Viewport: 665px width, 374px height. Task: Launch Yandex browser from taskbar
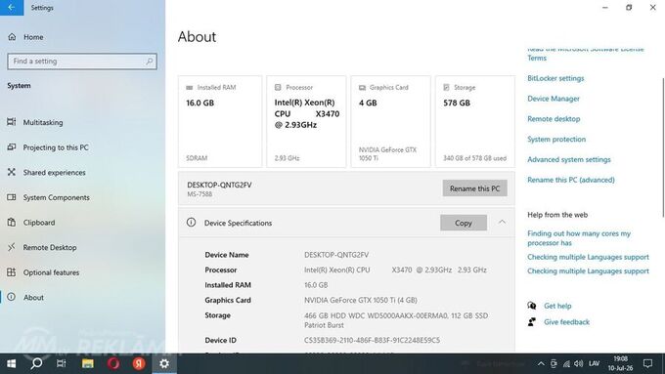[x=139, y=363]
